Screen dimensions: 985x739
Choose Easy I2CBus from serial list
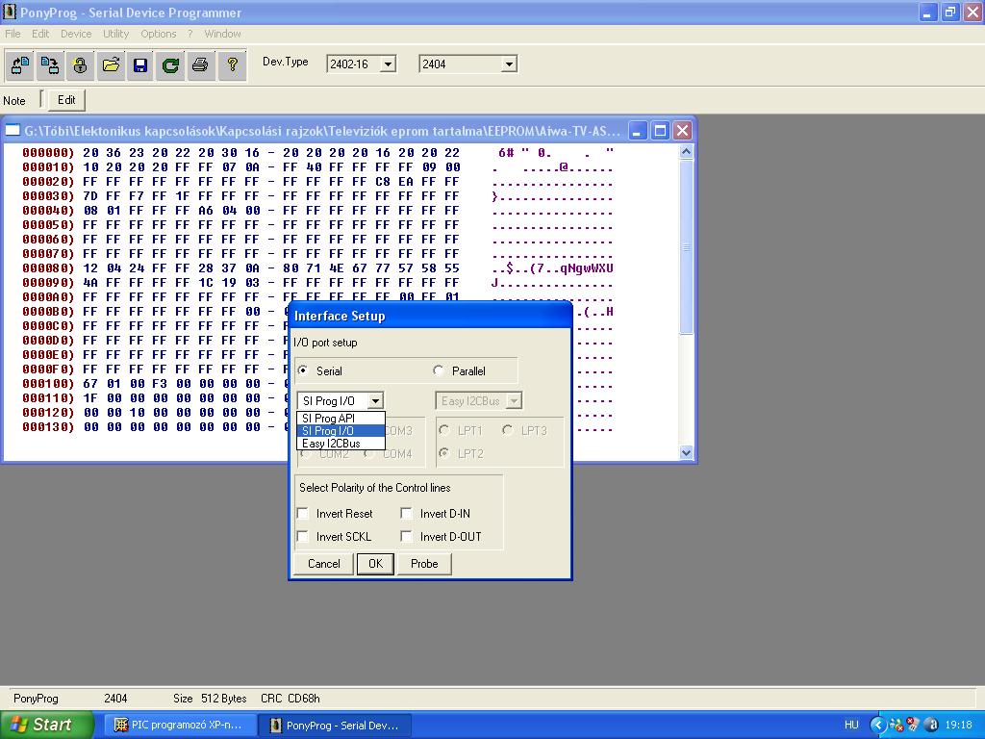pyautogui.click(x=341, y=444)
